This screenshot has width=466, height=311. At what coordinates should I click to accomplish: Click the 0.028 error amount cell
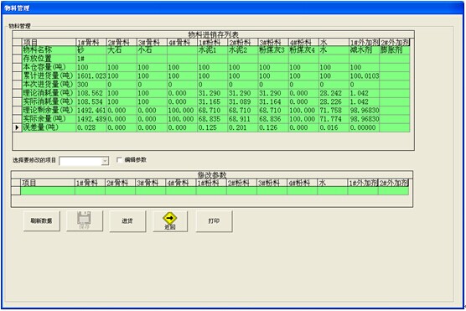(91, 127)
